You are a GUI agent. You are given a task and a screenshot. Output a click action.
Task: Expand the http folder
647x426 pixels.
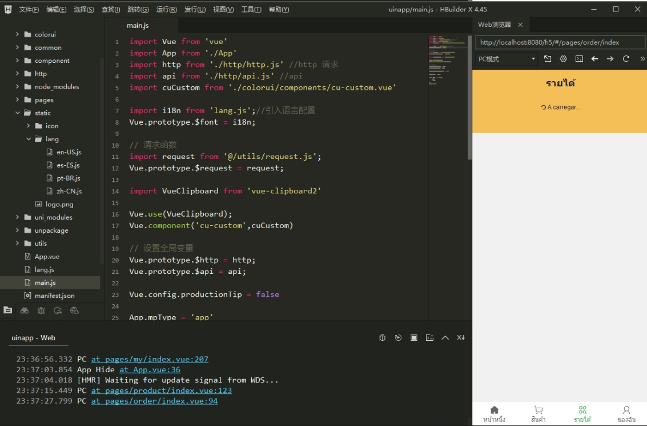click(17, 74)
